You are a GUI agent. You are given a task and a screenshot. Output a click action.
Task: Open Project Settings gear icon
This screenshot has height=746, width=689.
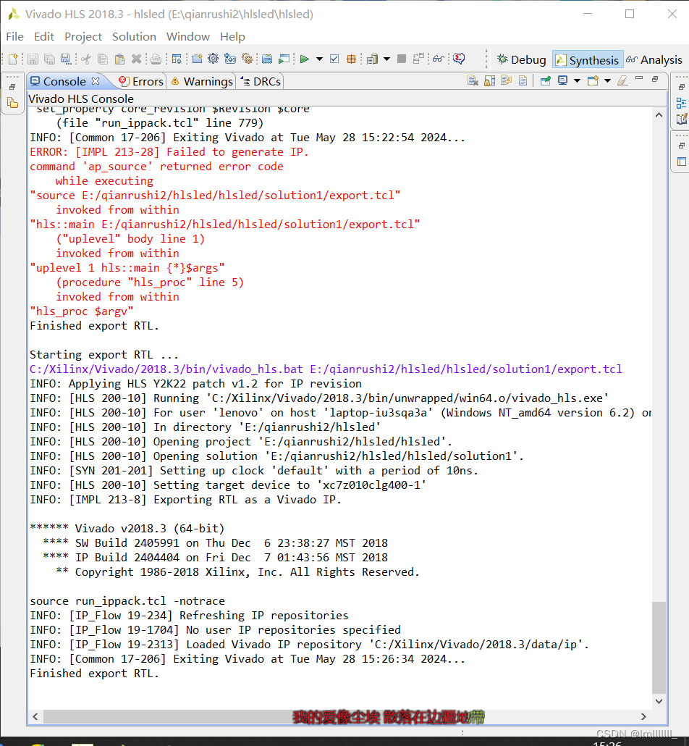213,59
